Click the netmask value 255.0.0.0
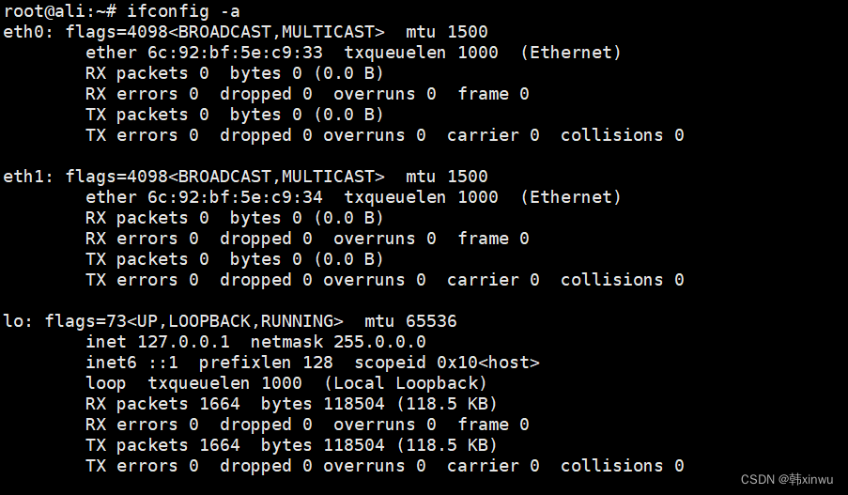 (x=379, y=342)
